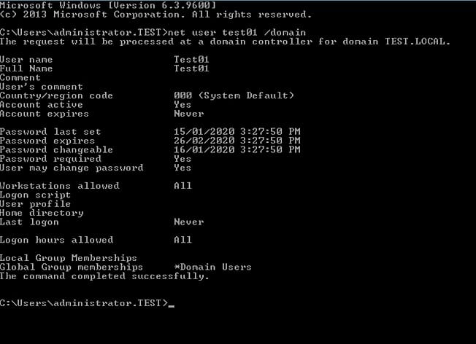
Task: Click the domain controller 'TEST.LOCAL' message line
Action: [x=225, y=41]
